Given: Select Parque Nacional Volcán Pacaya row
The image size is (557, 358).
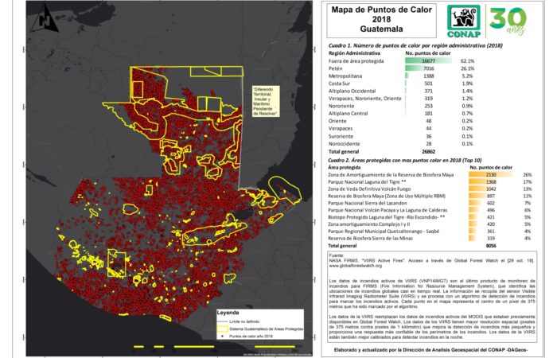Looking at the screenshot, I should (388, 210).
